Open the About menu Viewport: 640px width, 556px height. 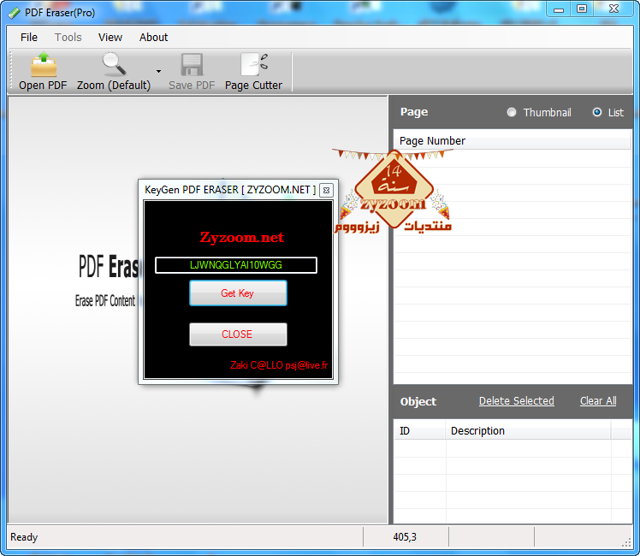point(153,37)
